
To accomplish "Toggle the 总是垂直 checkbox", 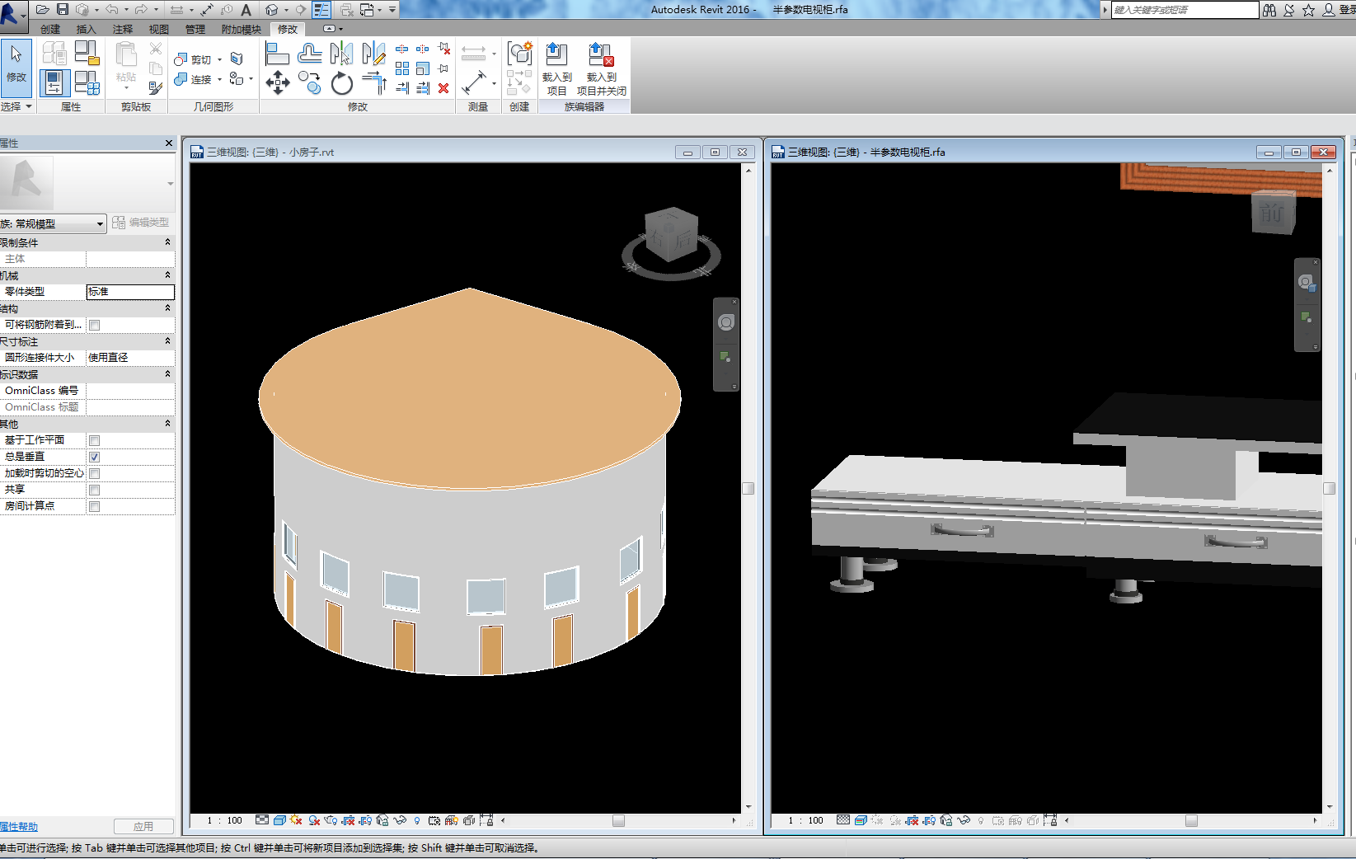I will 95,457.
